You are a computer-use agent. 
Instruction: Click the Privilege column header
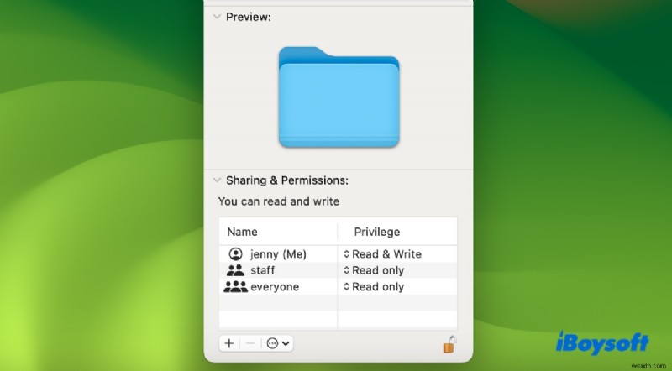click(376, 232)
